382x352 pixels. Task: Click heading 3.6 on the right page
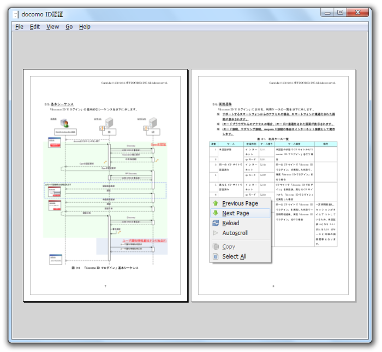(x=222, y=104)
